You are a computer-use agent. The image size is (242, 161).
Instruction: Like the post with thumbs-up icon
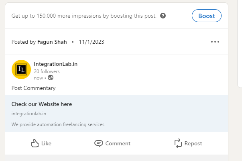click(35, 143)
